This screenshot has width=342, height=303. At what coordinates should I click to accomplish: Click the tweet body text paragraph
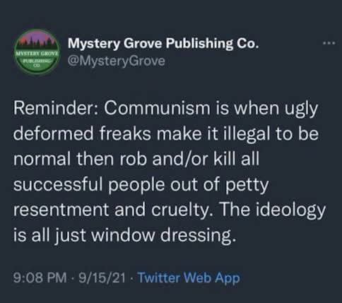(170, 172)
